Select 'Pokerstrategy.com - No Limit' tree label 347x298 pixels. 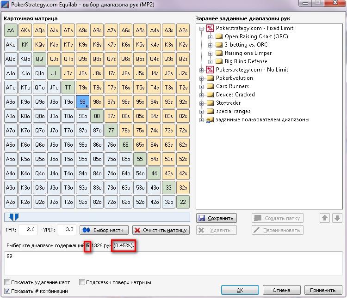click(252, 70)
